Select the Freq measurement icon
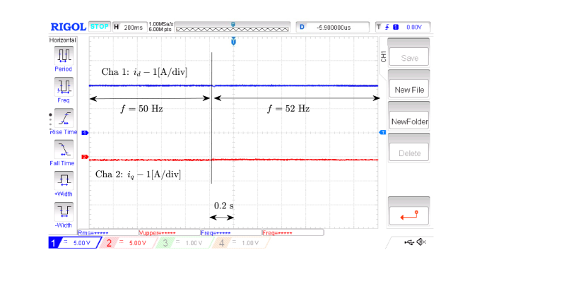 64,87
